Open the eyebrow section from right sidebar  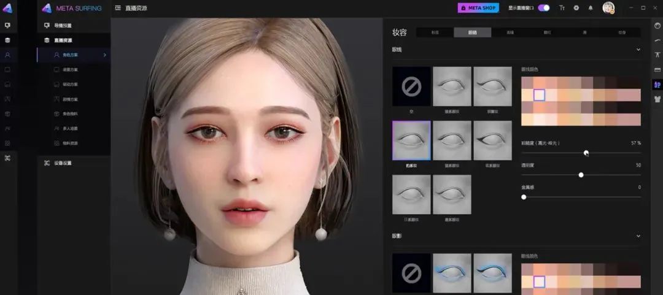click(x=657, y=40)
